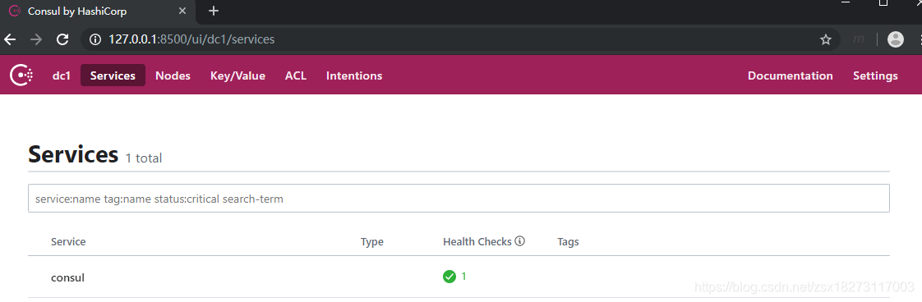
Task: Click the Health Checks info icon
Action: pyautogui.click(x=519, y=241)
